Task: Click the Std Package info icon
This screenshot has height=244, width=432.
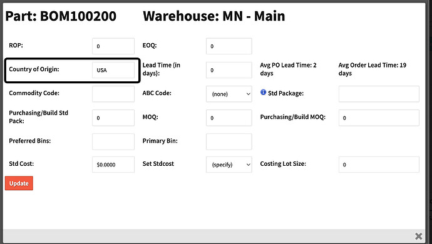Action: coord(263,92)
